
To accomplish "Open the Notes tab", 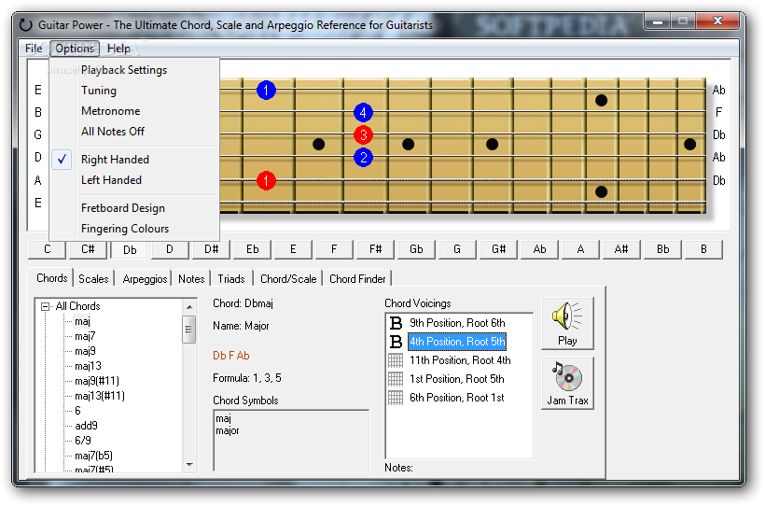I will (190, 279).
